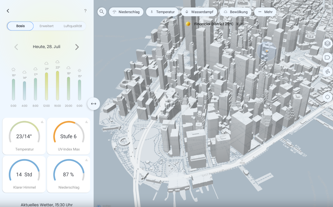Click the map search magnifier icon
The height and width of the screenshot is (207, 333).
(x=102, y=12)
